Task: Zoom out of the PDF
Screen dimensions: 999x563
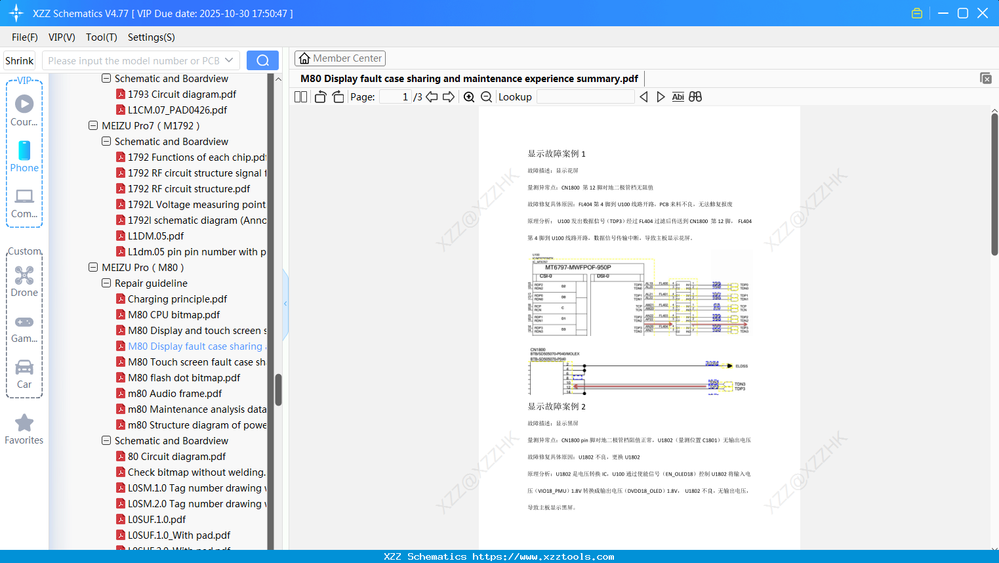Action: coord(486,97)
